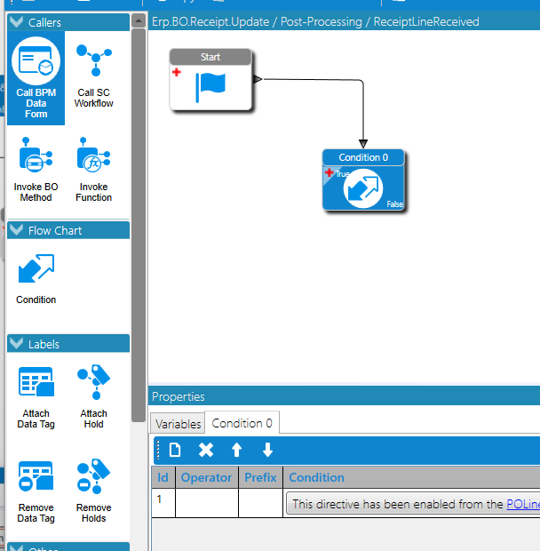The width and height of the screenshot is (540, 551).
Task: Switch to the Variables tab
Action: (178, 424)
